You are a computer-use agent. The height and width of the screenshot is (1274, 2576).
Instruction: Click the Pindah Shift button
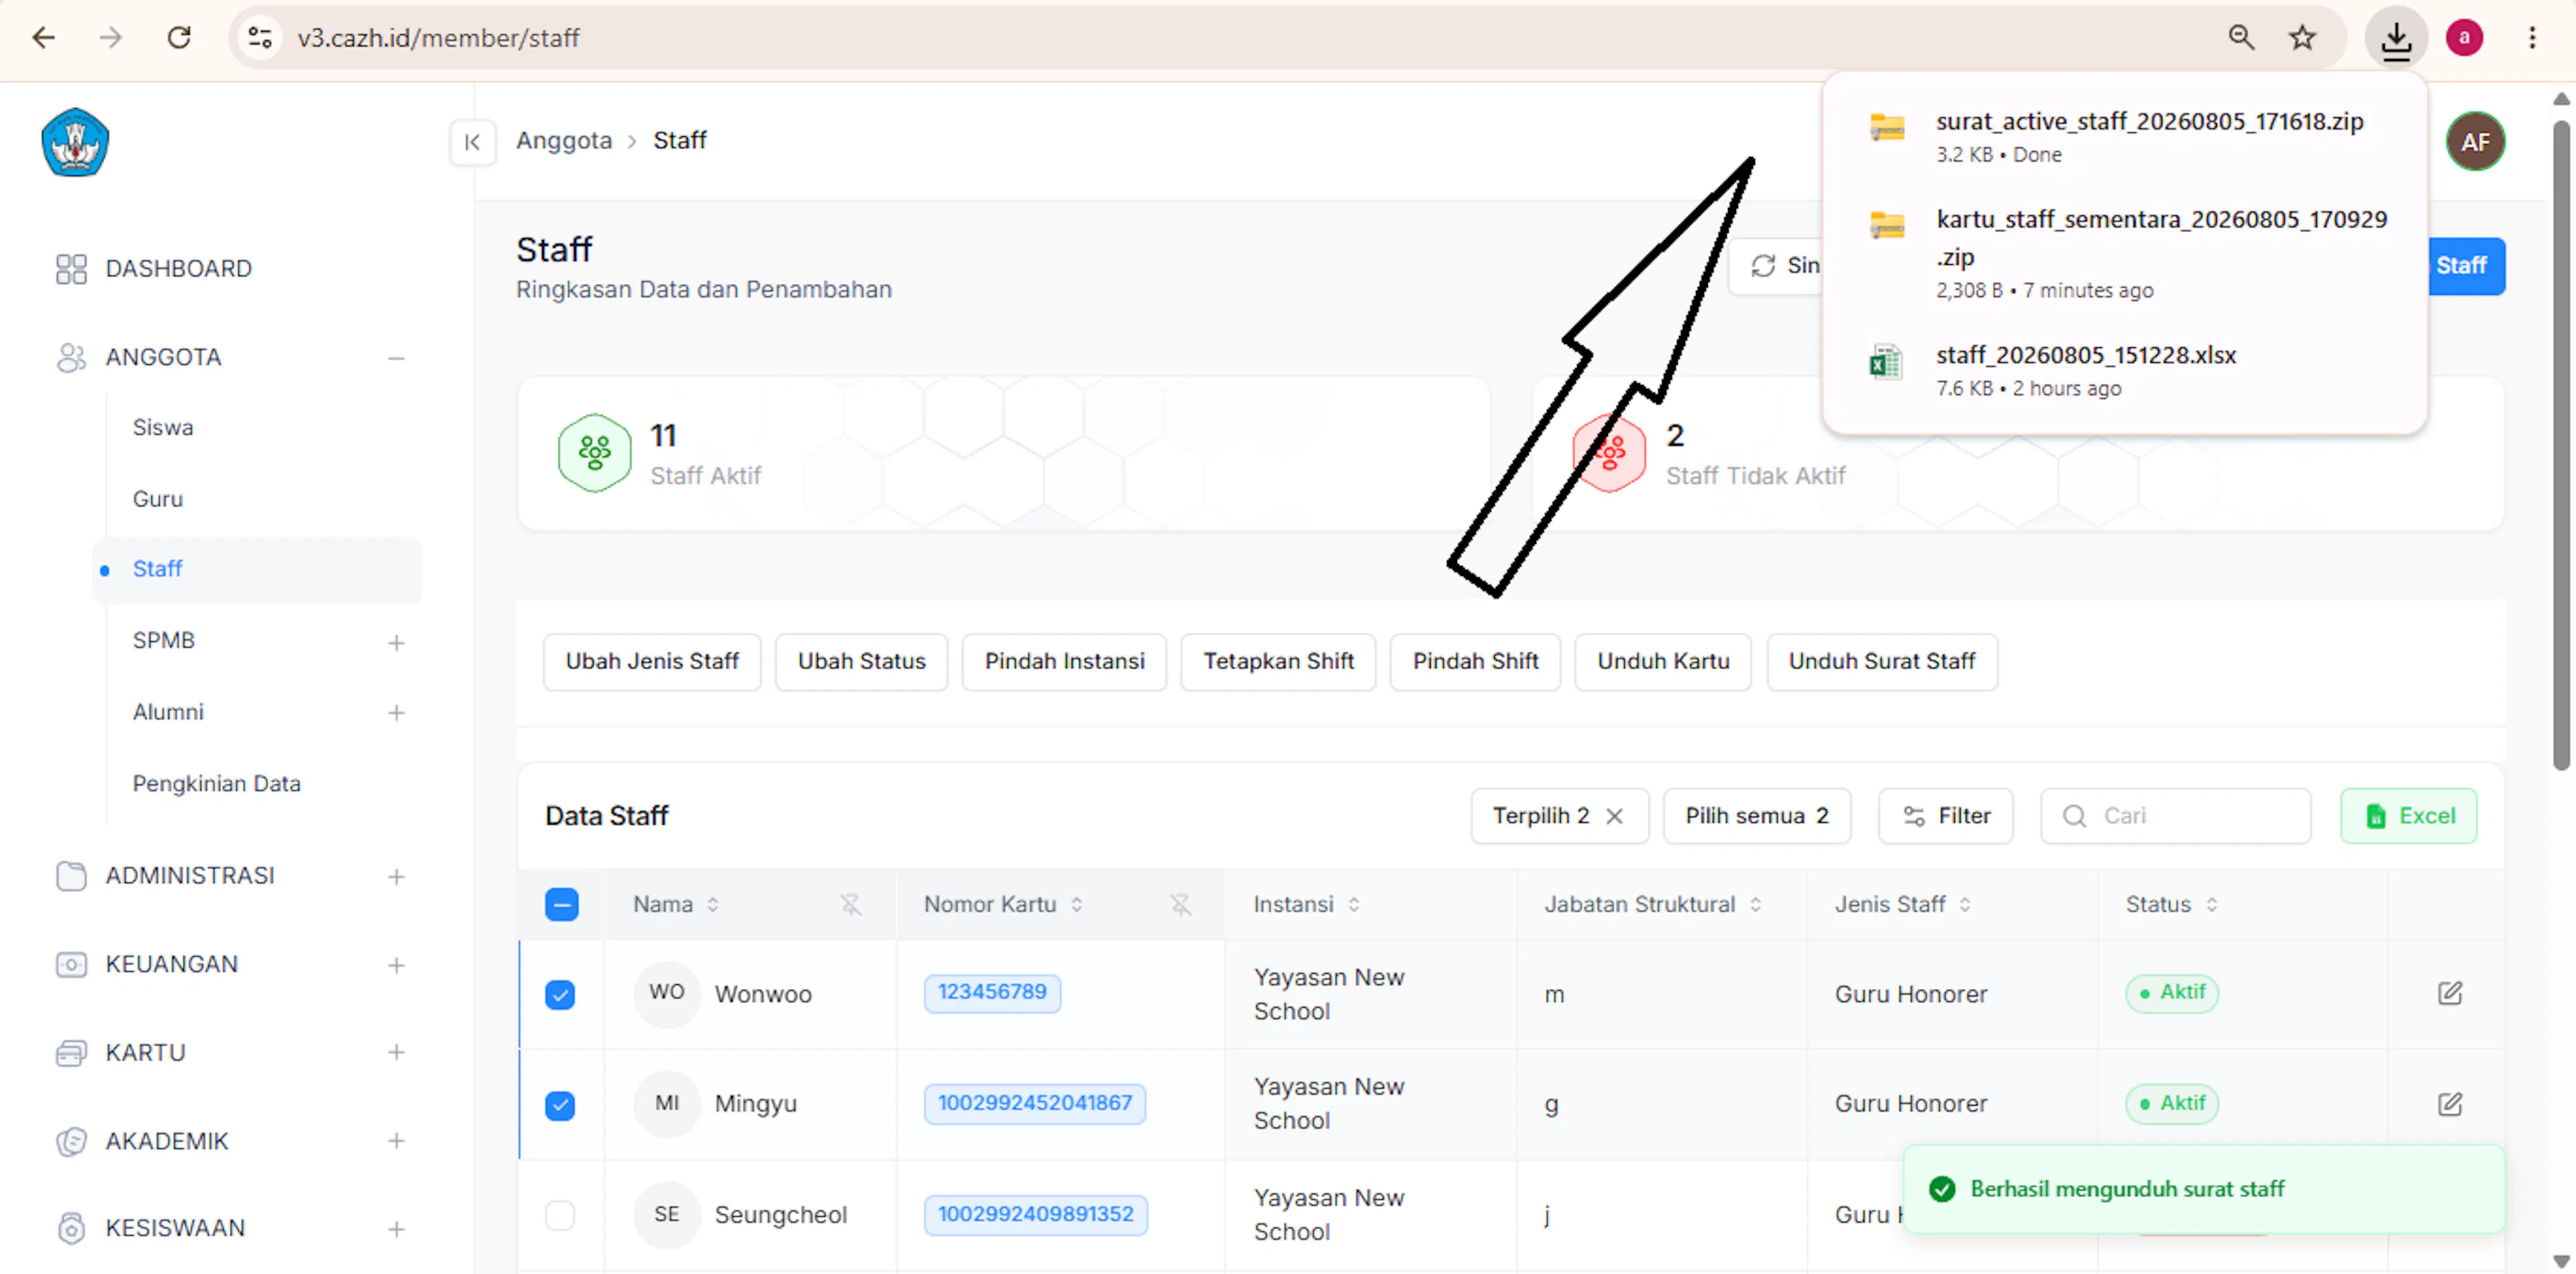1475,662
